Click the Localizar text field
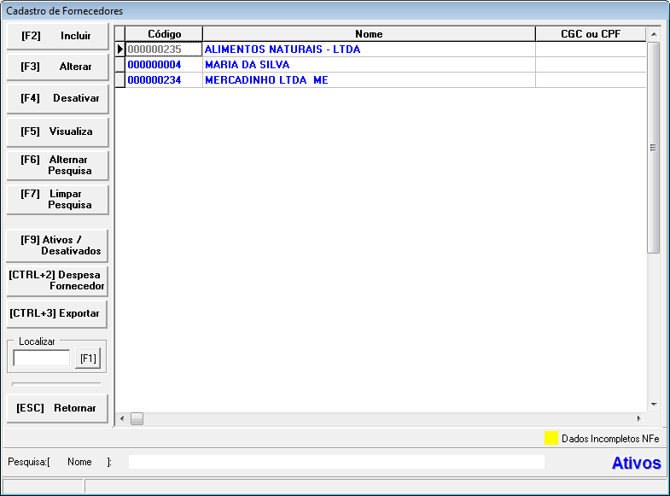The height and width of the screenshot is (496, 670). point(42,359)
